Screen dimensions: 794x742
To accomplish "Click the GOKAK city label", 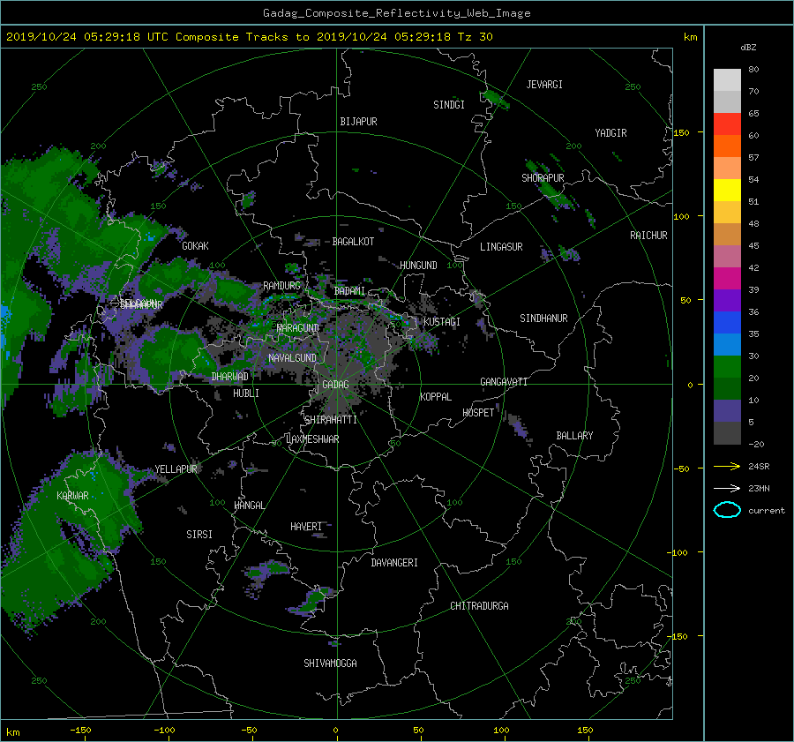I will click(x=196, y=245).
